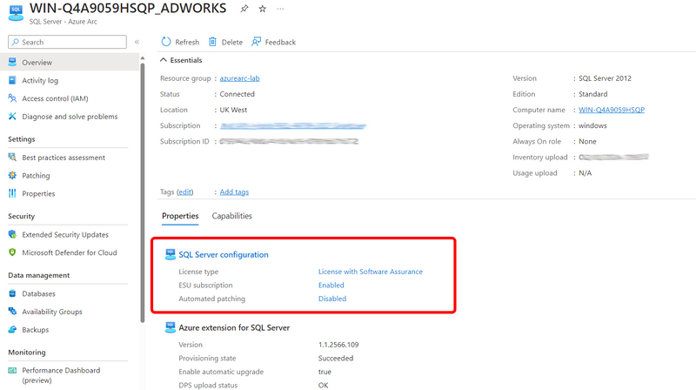Click the Overview sidebar icon

12,62
